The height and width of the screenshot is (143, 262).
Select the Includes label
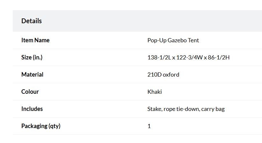(x=32, y=109)
